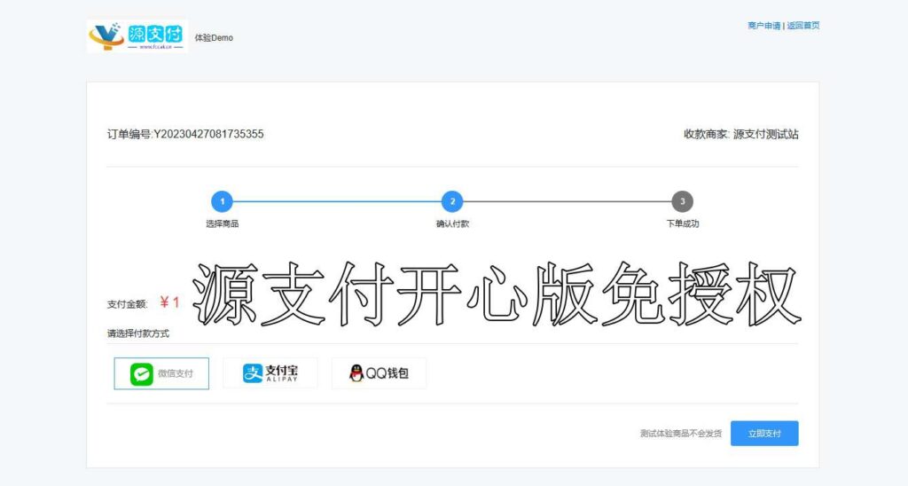Select 微信支付 payment option

pos(161,373)
